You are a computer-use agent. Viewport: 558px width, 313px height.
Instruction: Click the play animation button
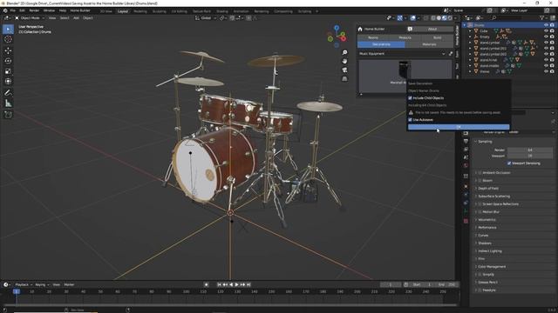tap(236, 284)
